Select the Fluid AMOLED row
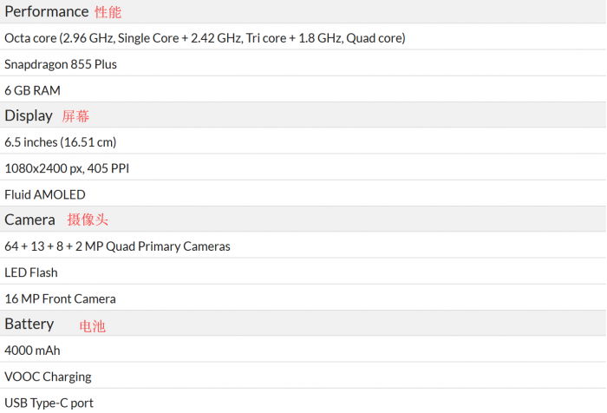 (45, 194)
